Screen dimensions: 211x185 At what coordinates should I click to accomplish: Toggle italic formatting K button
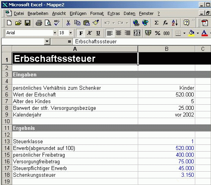[89, 33]
